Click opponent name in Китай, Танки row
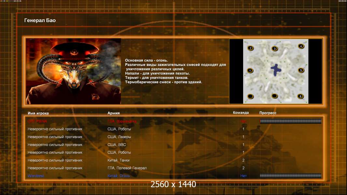Viewport: 347px width, 195px height. point(55,160)
